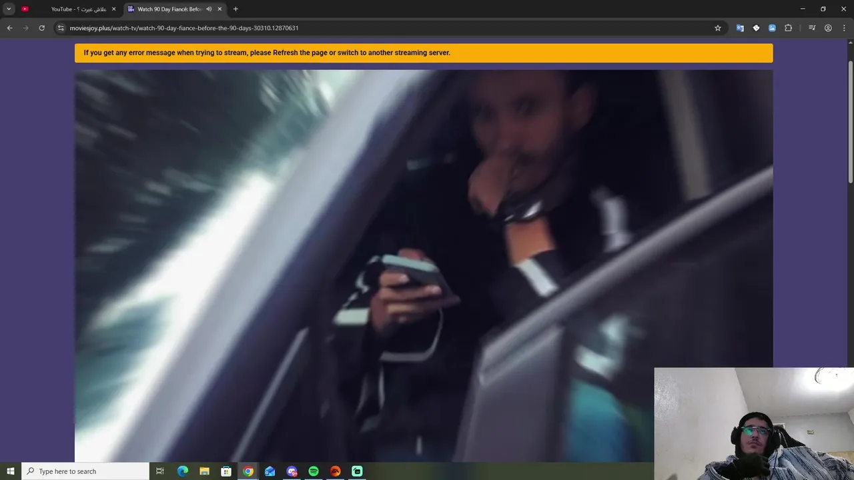
Task: Open a new browser tab
Action: pos(236,9)
